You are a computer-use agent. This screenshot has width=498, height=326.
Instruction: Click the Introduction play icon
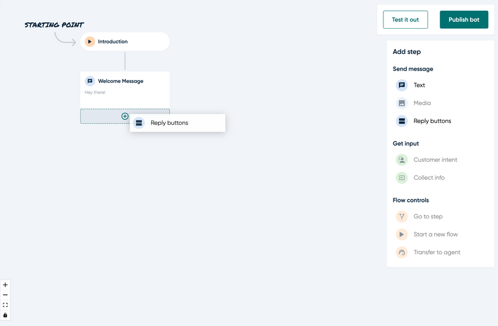[90, 42]
